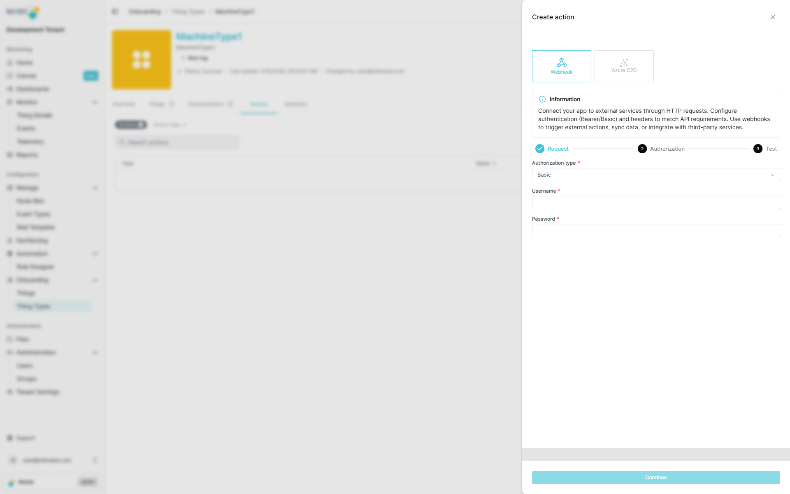This screenshot has width=790, height=494.
Task: Jump to step 3 Test circle
Action: click(757, 149)
